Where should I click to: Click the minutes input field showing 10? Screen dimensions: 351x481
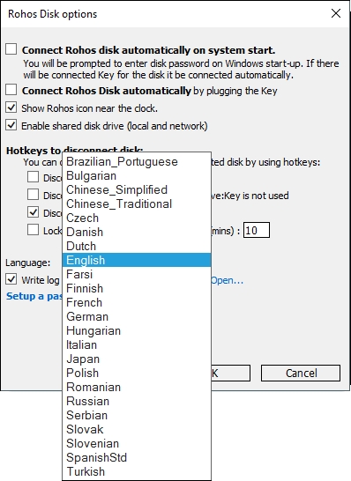pos(257,230)
